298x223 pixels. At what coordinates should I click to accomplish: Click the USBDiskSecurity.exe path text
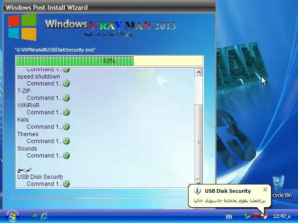[55, 50]
